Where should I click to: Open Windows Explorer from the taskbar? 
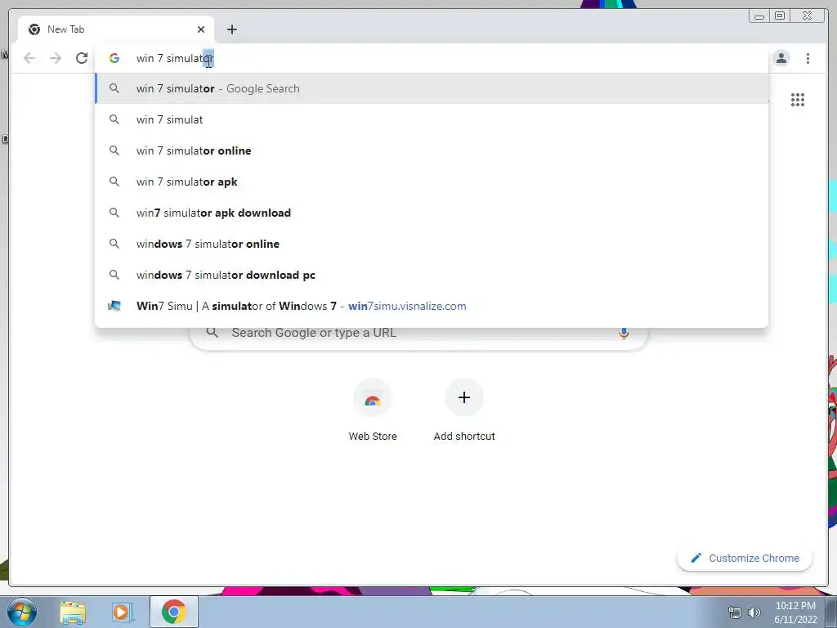click(73, 612)
